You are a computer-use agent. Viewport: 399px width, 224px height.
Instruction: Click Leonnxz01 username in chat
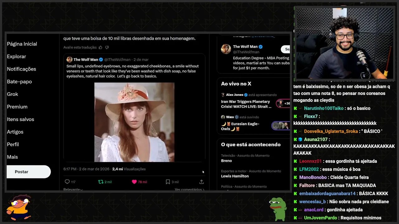pos(310,161)
